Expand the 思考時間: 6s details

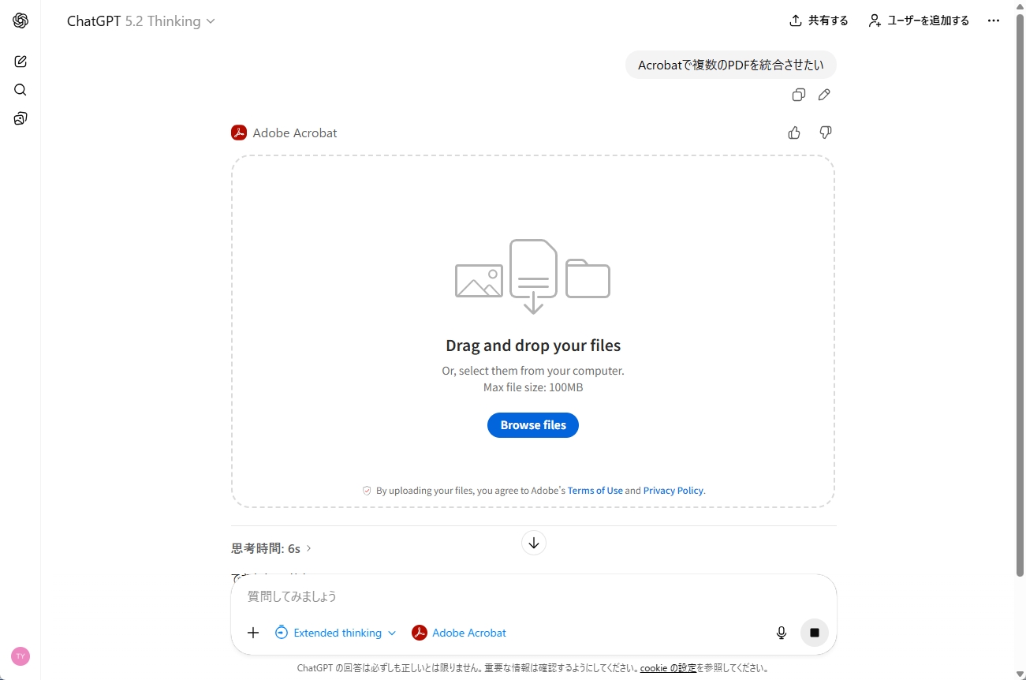[x=271, y=548]
